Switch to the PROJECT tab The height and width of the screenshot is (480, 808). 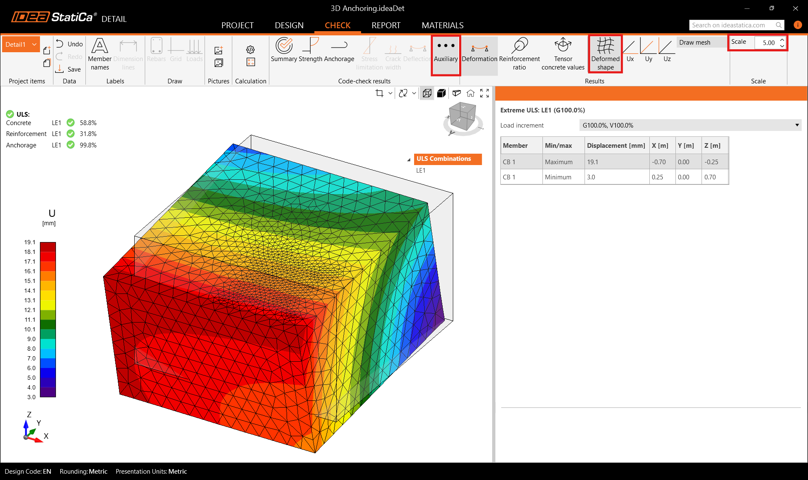tap(237, 25)
